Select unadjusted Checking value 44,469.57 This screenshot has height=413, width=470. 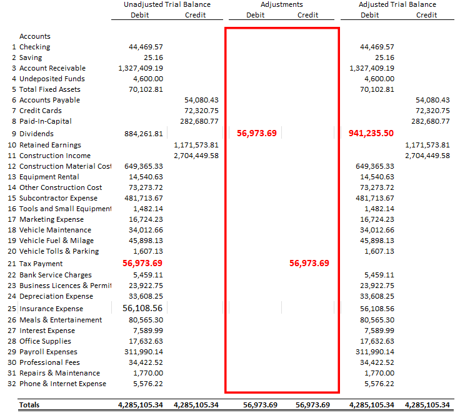[x=146, y=47]
